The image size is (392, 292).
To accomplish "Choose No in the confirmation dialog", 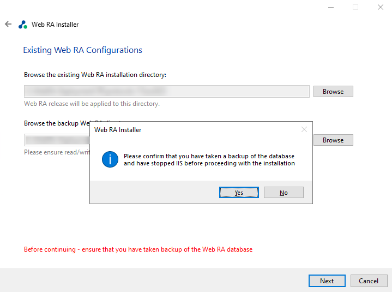I will point(284,193).
